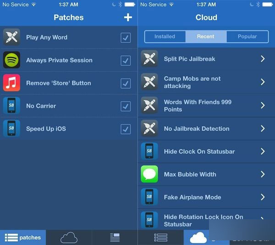
Task: Select Hide Rotation Lock Icon On Statusbar text
Action: pos(203,221)
